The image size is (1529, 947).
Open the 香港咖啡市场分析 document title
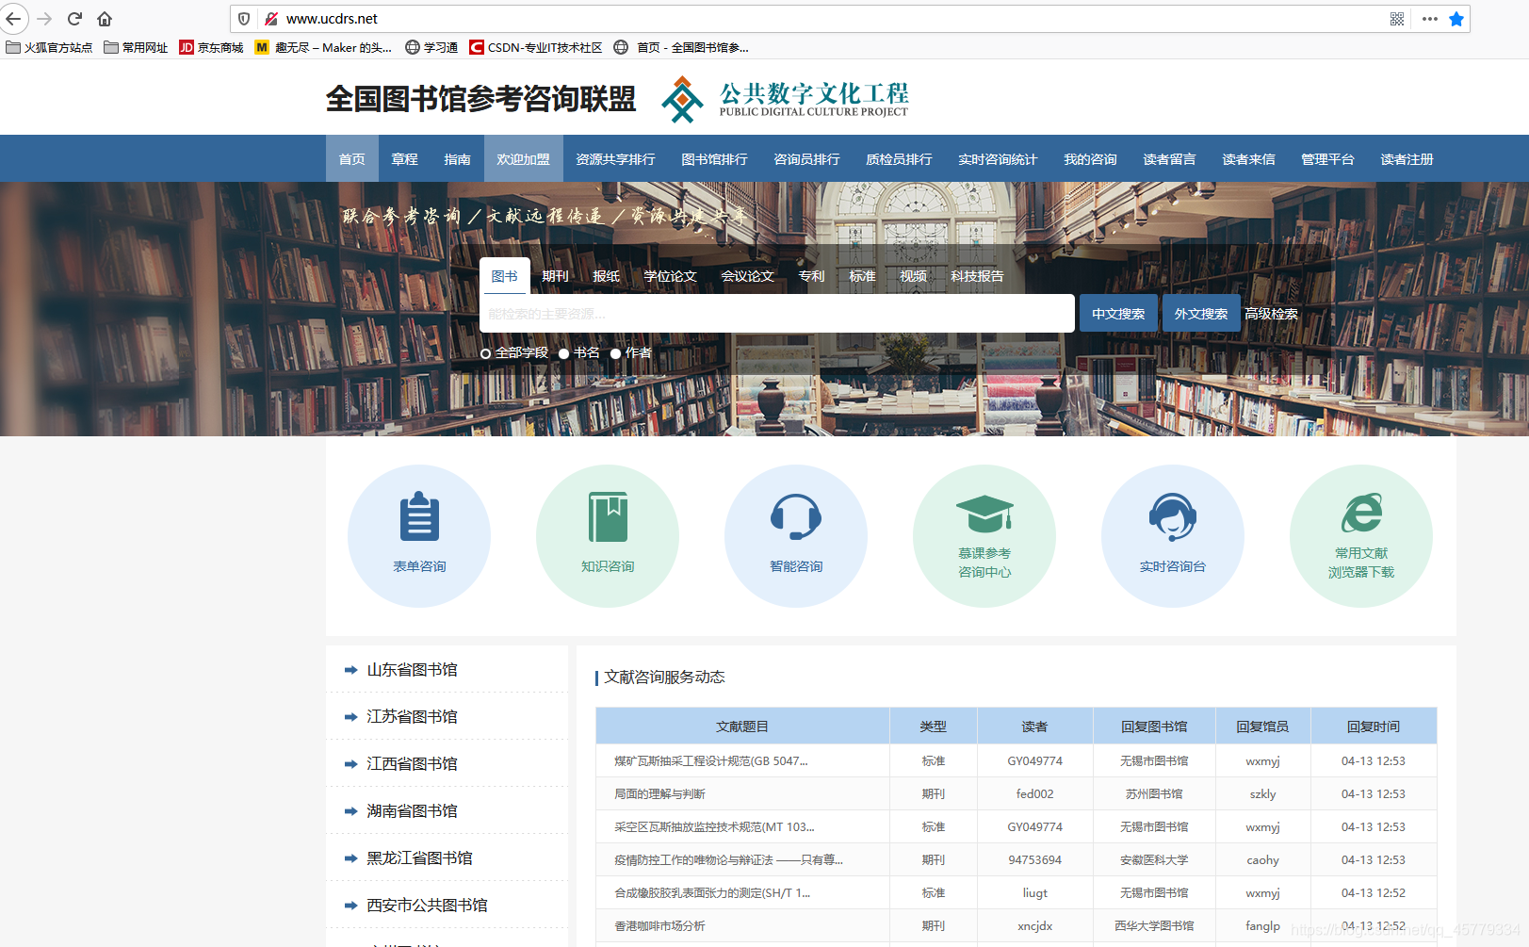tap(659, 926)
